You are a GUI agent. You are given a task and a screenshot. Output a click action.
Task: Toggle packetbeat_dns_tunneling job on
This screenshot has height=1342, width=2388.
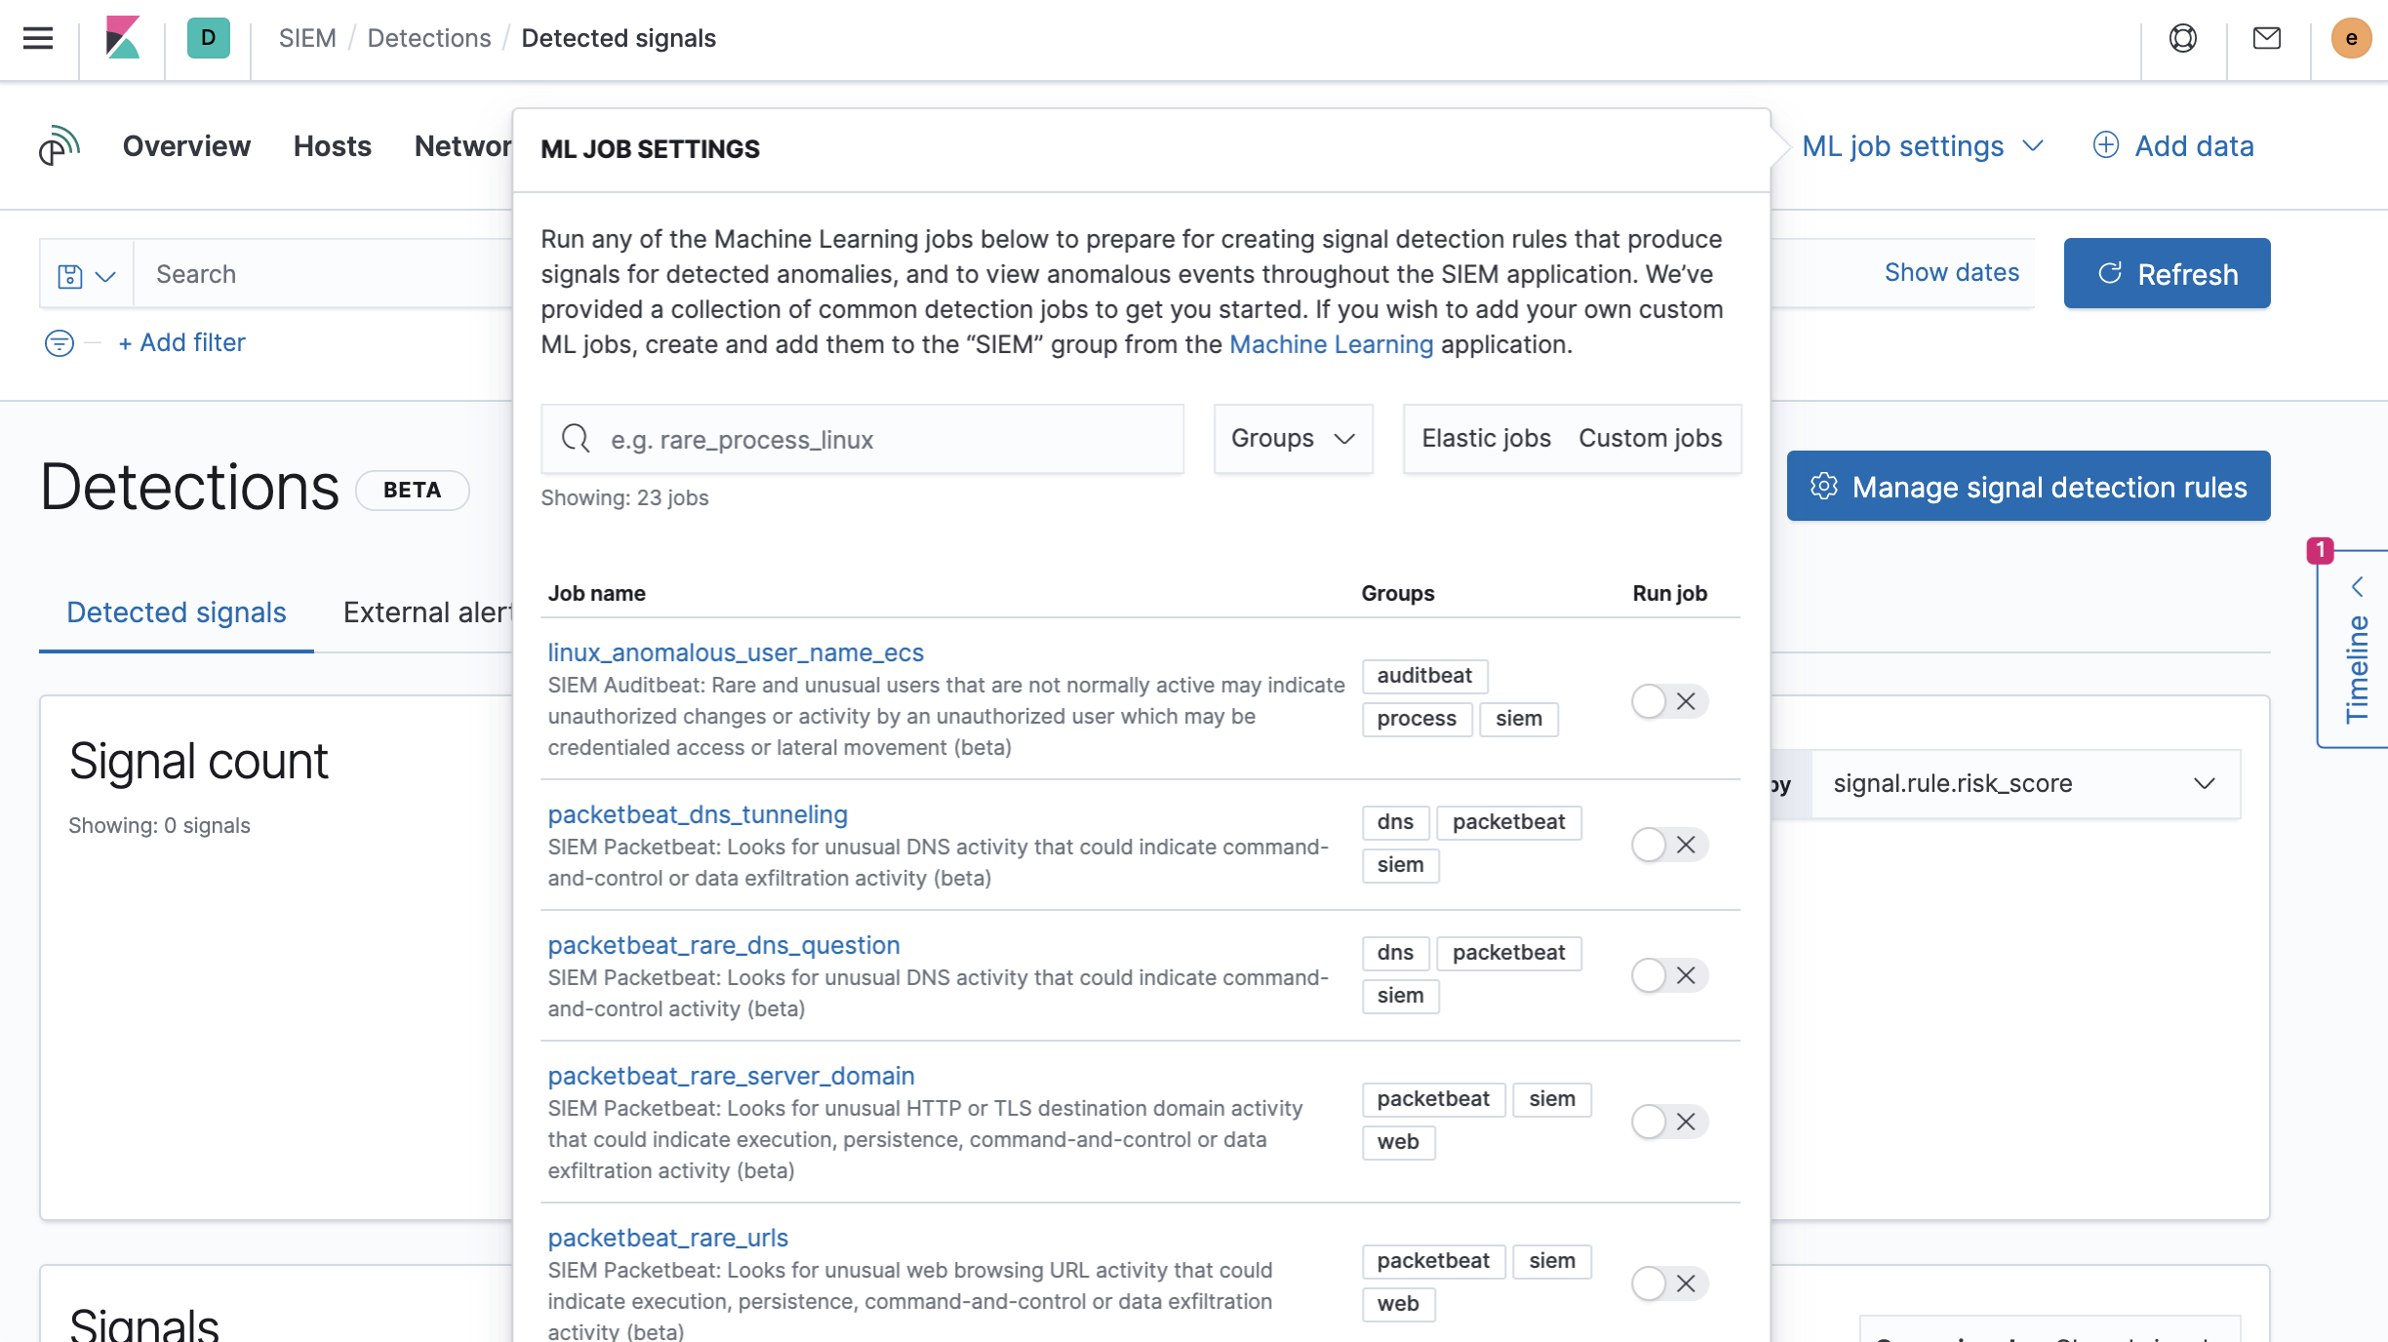coord(1668,845)
